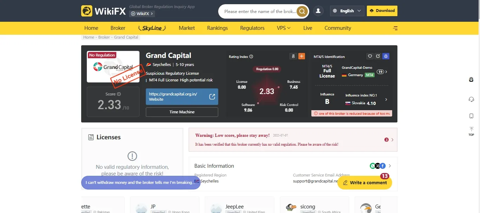Click the X (Twitter) social icon
Image resolution: width=480 pixels, height=213 pixels.
(378, 166)
